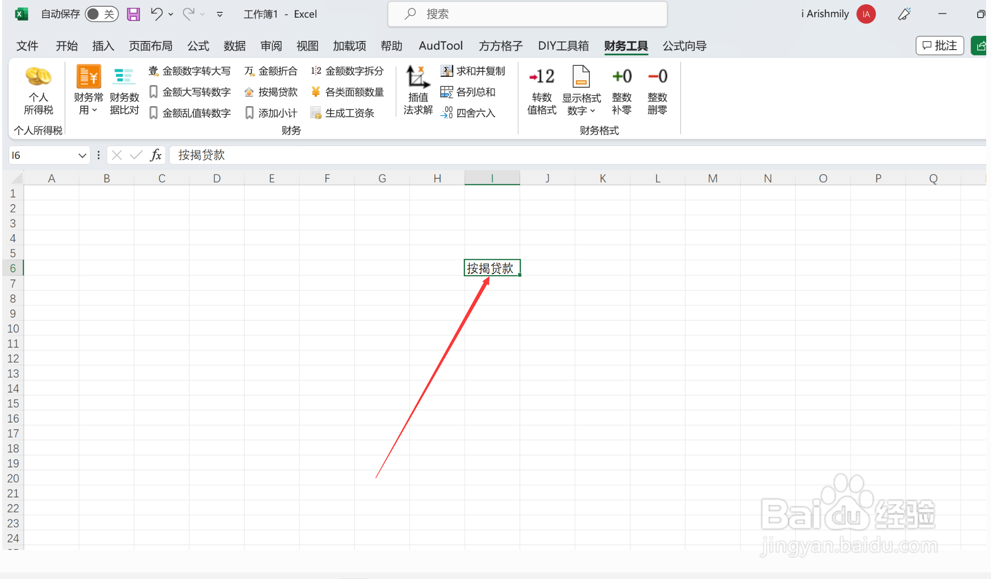Open the 插值法求解 interpolation tool
Viewport: 991px width, 579px height.
418,91
